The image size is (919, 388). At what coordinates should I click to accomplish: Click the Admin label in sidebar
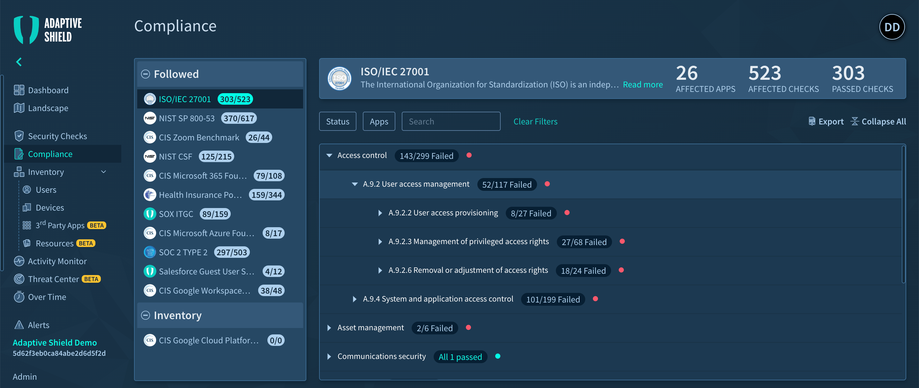25,377
